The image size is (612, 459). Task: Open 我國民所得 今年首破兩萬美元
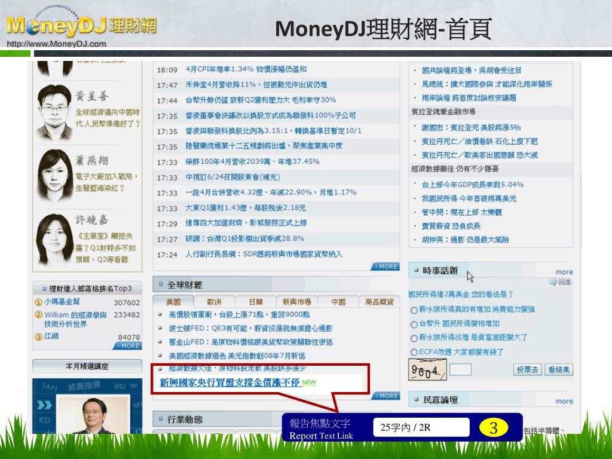(x=469, y=198)
